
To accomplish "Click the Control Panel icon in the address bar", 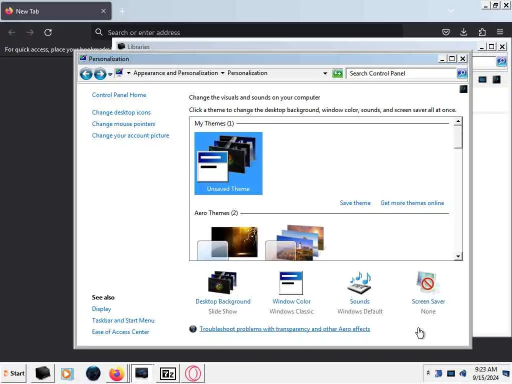I will pos(119,73).
